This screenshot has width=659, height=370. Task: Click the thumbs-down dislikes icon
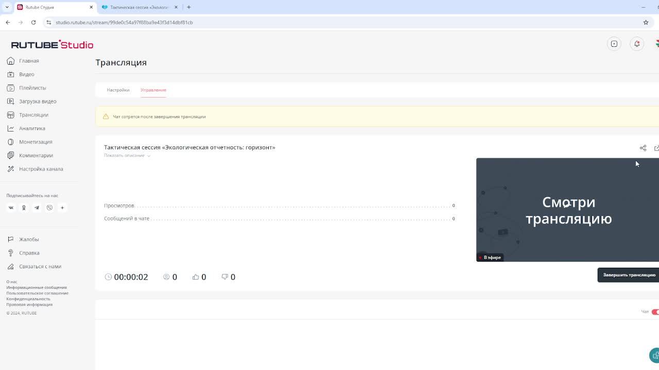click(225, 277)
